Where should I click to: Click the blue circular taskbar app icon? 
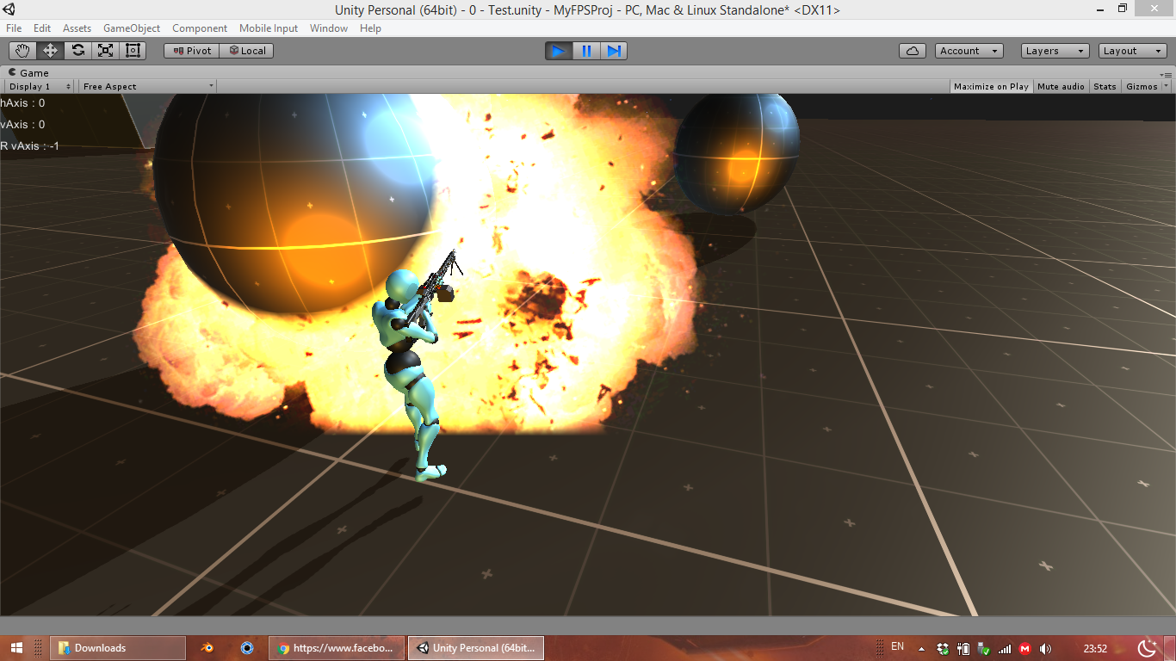click(247, 648)
